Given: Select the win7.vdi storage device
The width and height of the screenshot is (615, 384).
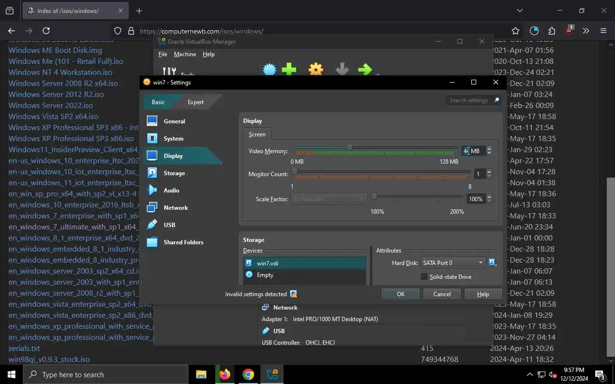Looking at the screenshot, I should [x=305, y=263].
